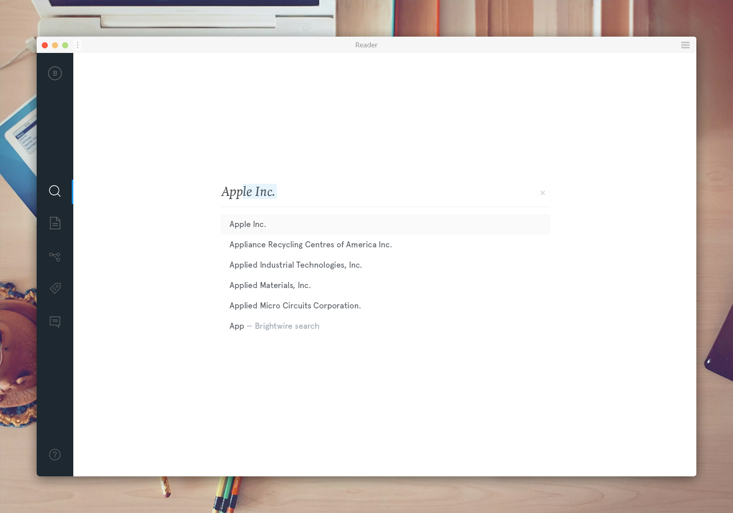
Task: Close the Reader window with red button
Action: (x=45, y=45)
